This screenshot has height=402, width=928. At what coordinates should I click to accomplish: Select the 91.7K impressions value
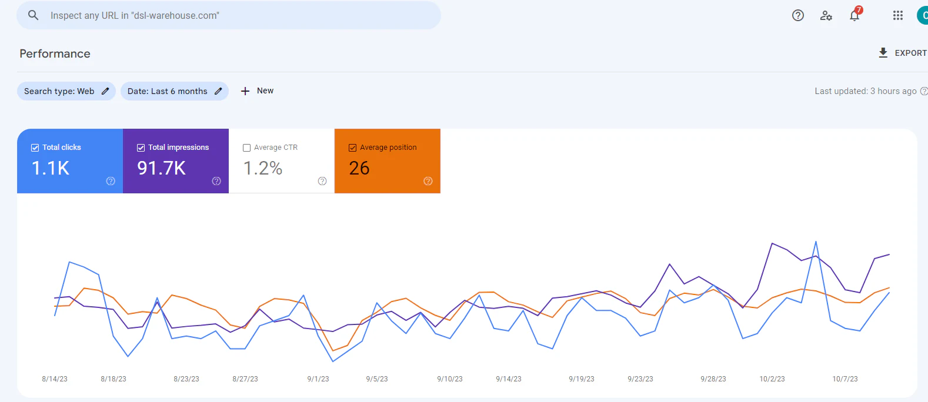click(x=161, y=168)
